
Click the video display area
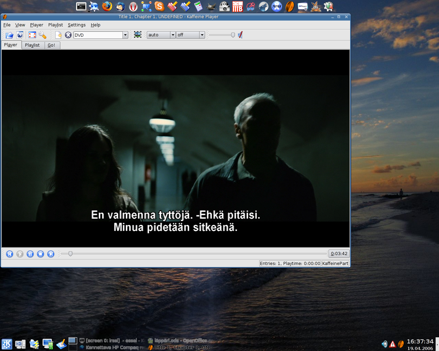coord(176,148)
